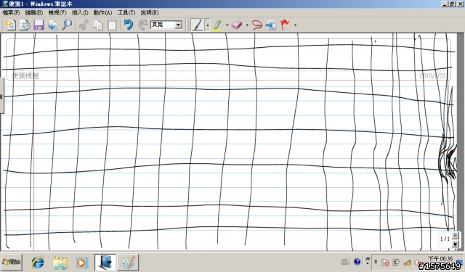The height and width of the screenshot is (272, 465).
Task: Switch to the Windows Journal taskbar button
Action: [x=105, y=263]
